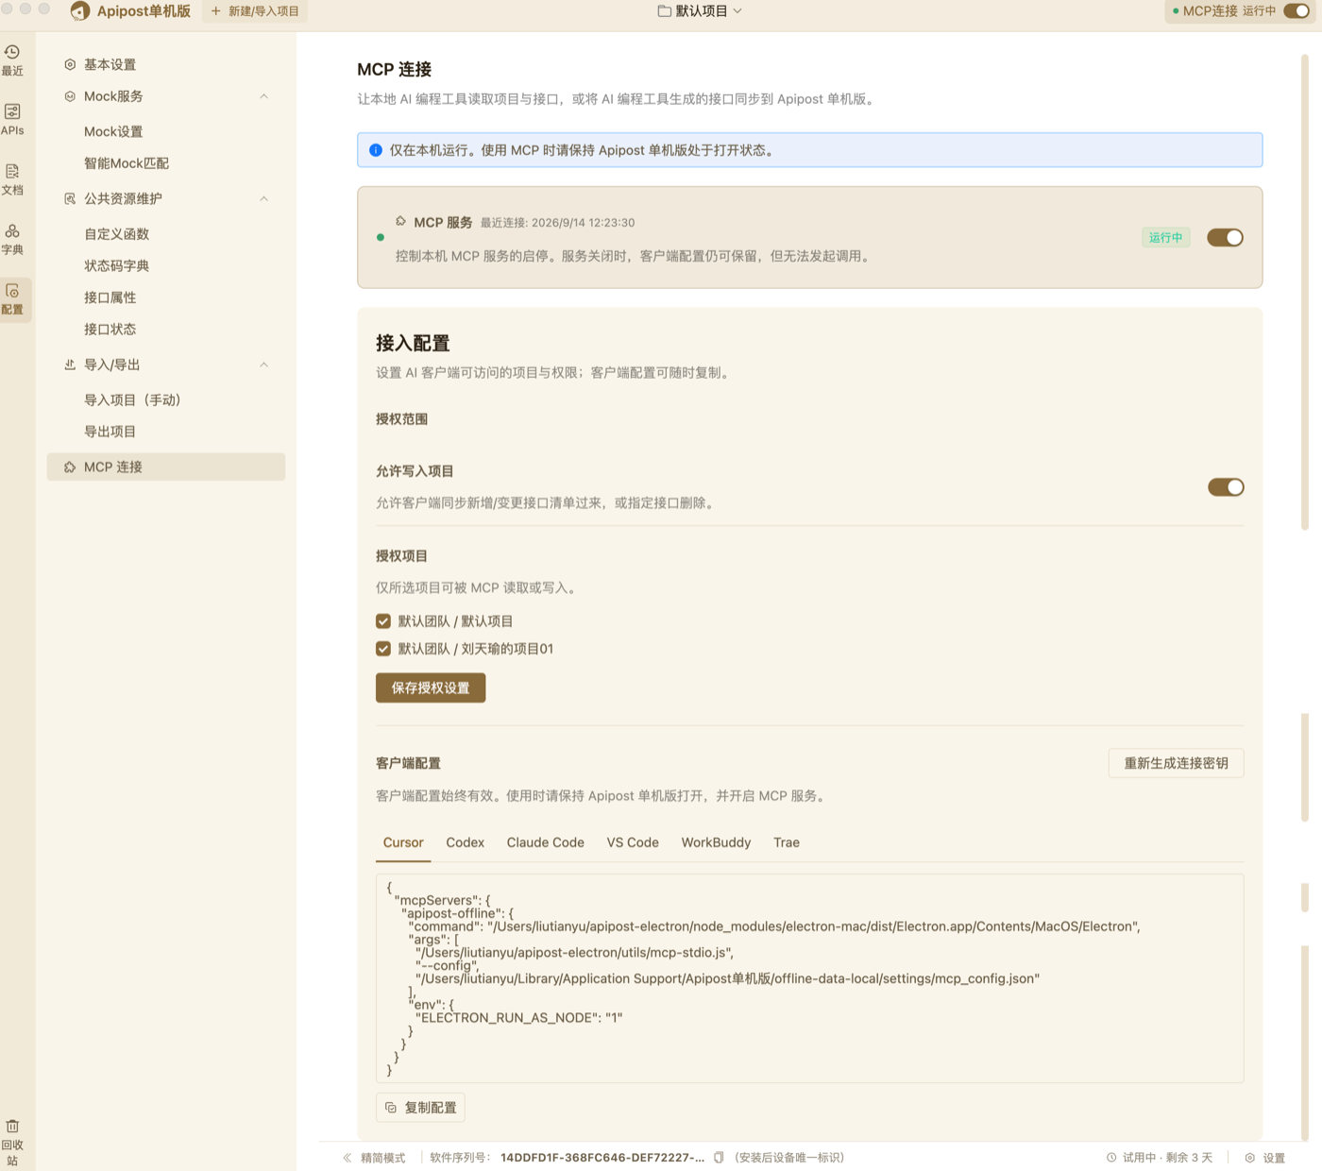This screenshot has height=1171, width=1322.
Task: Collapse the 导入/导出 section chevron
Action: pyautogui.click(x=264, y=365)
